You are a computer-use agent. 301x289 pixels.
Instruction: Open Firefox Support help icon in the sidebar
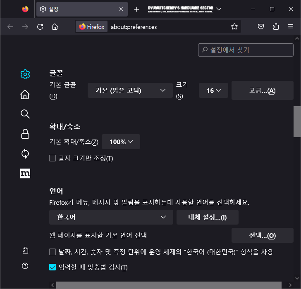coord(25,266)
